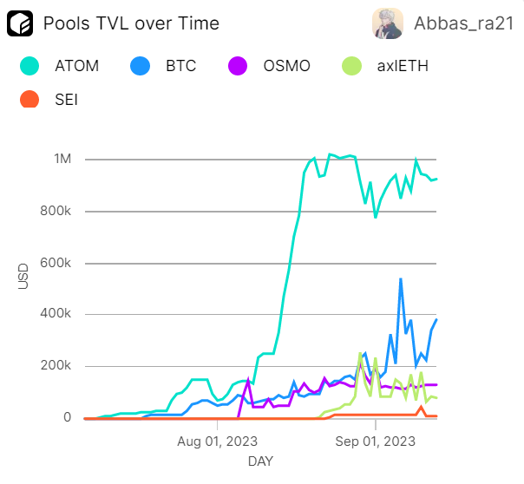Image resolution: width=524 pixels, height=484 pixels.
Task: Hide the OSMO series via legend label
Action: click(286, 65)
